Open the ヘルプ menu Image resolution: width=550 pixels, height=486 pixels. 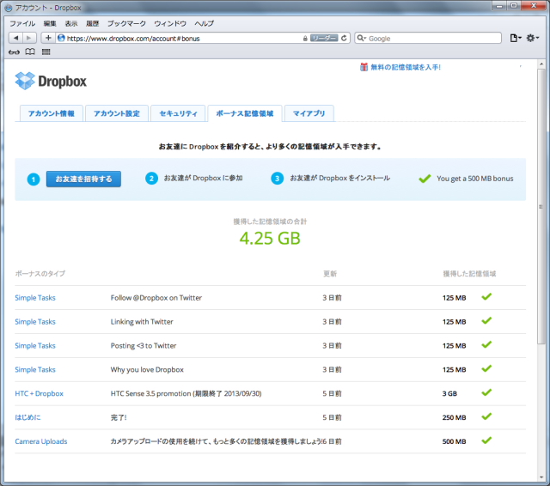coord(205,23)
